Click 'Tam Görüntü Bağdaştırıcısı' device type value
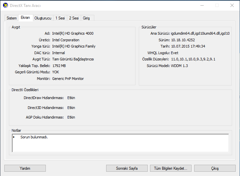This screenshot has height=176, width=240. tap(73, 59)
